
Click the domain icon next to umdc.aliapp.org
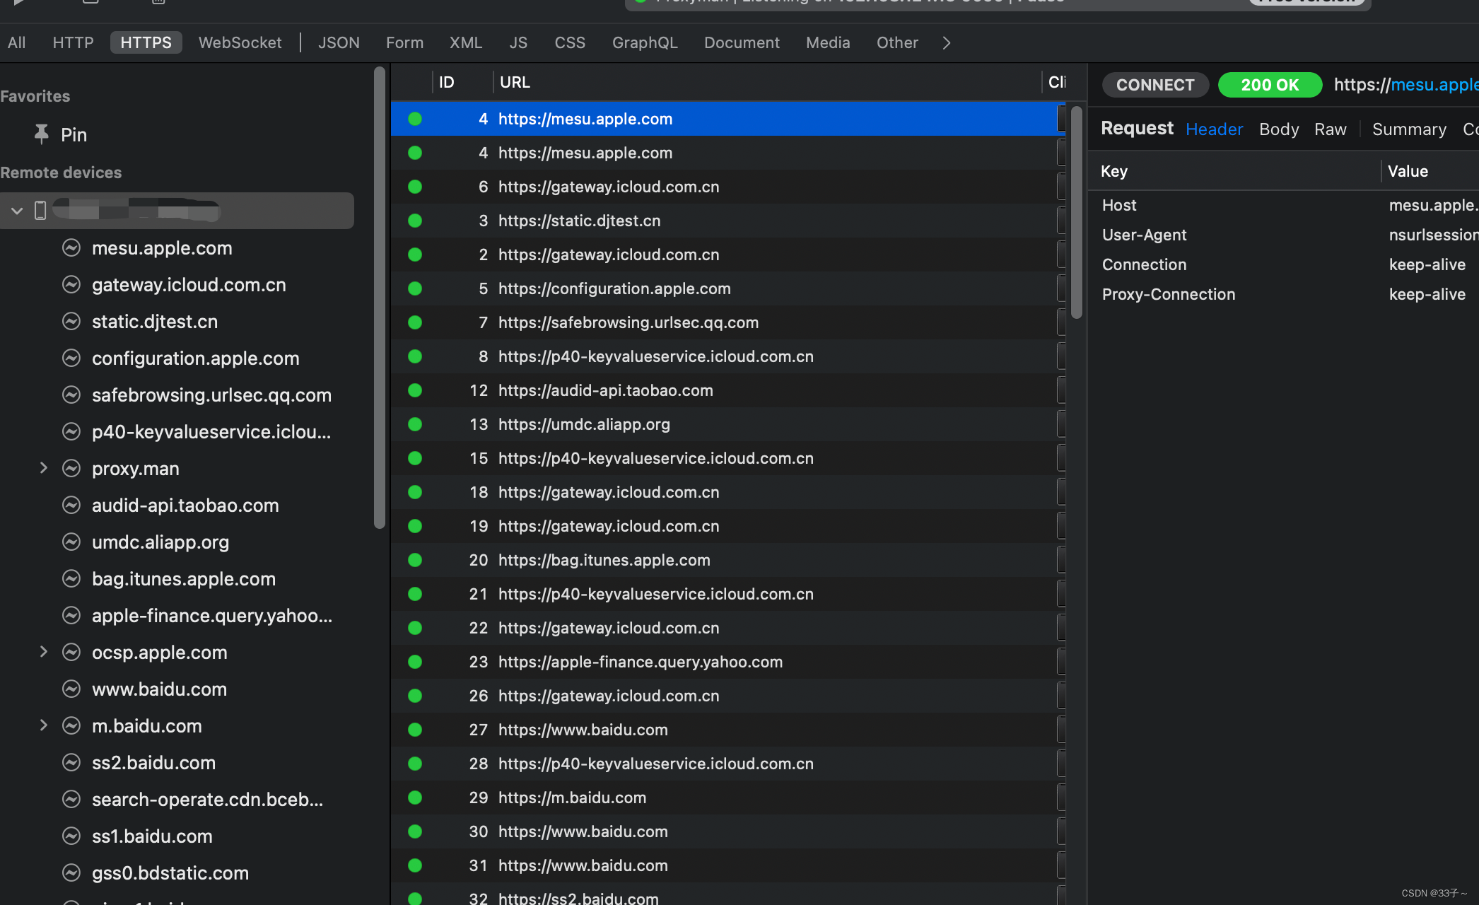click(x=71, y=542)
